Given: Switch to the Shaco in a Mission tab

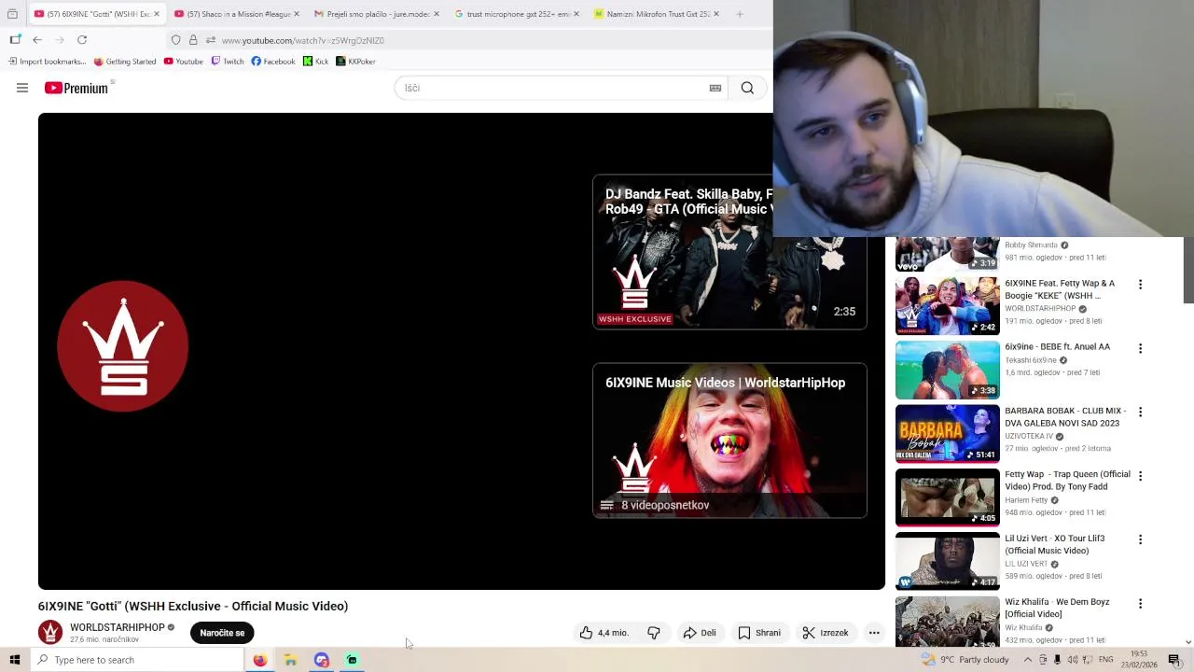Looking at the screenshot, I should pos(235,14).
